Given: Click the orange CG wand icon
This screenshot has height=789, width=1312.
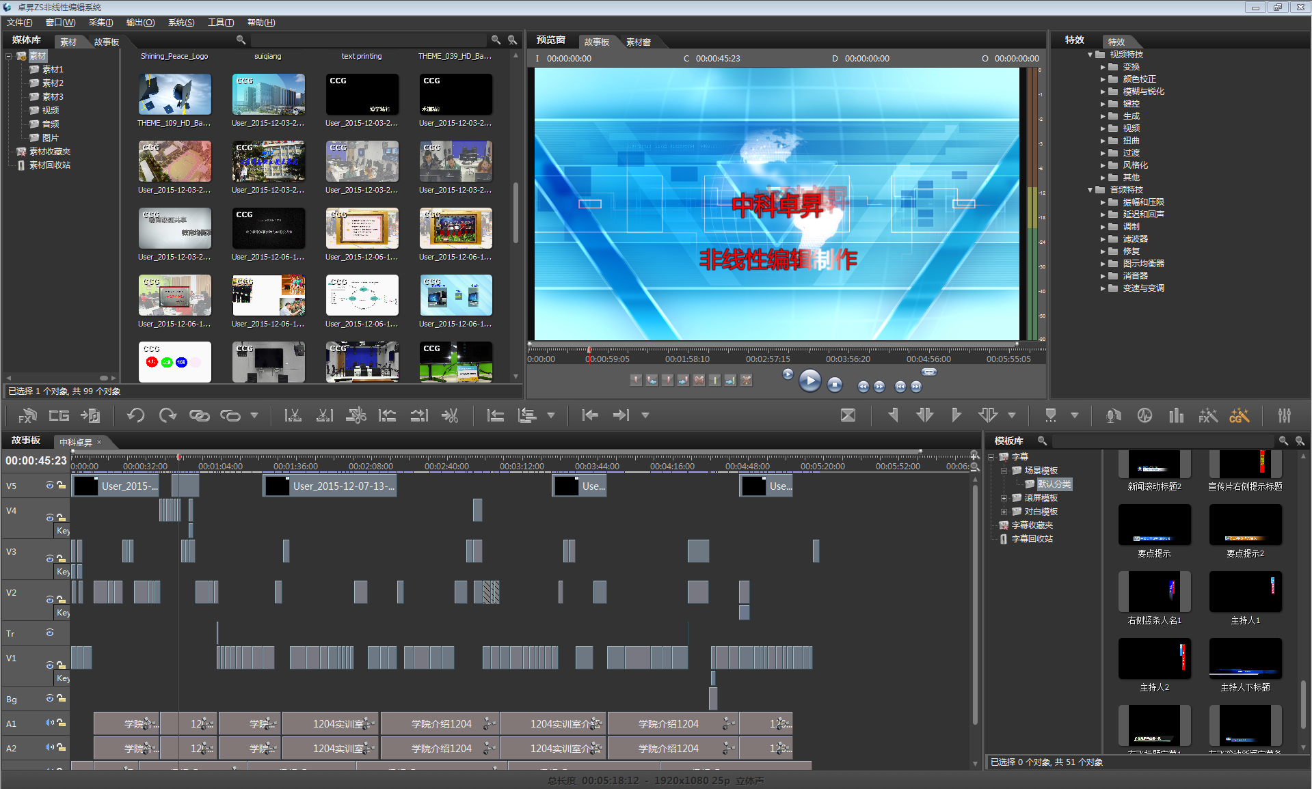Looking at the screenshot, I should click(x=1239, y=415).
